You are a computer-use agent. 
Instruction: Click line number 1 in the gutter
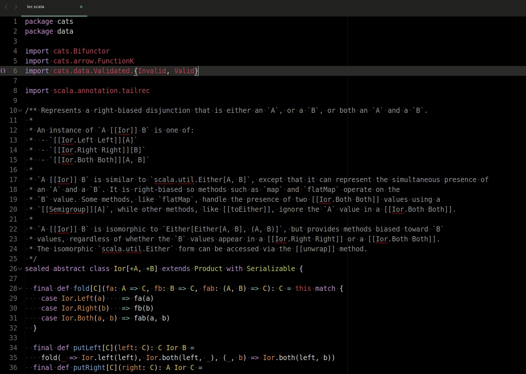pyautogui.click(x=15, y=21)
